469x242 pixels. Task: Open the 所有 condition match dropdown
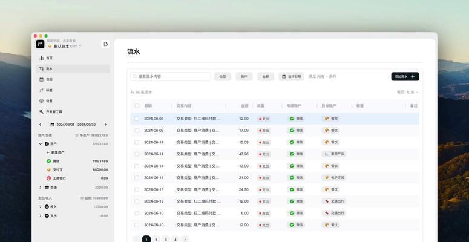pyautogui.click(x=323, y=77)
